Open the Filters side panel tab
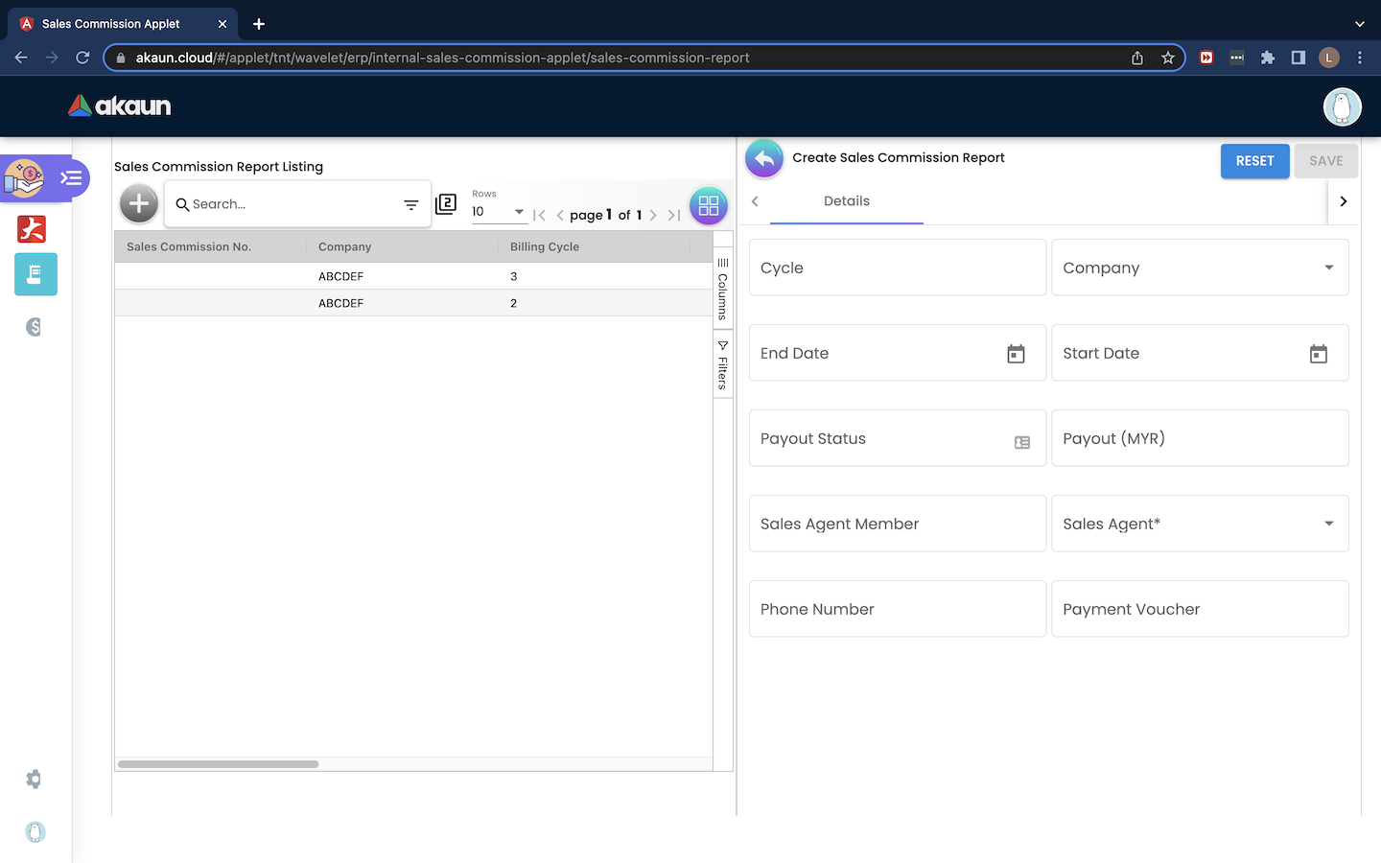Screen dimensions: 1381x863 (x=723, y=365)
